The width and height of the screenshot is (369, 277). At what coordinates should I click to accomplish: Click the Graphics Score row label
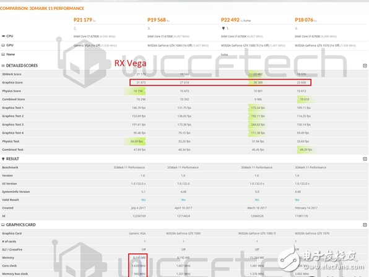pos(12,82)
